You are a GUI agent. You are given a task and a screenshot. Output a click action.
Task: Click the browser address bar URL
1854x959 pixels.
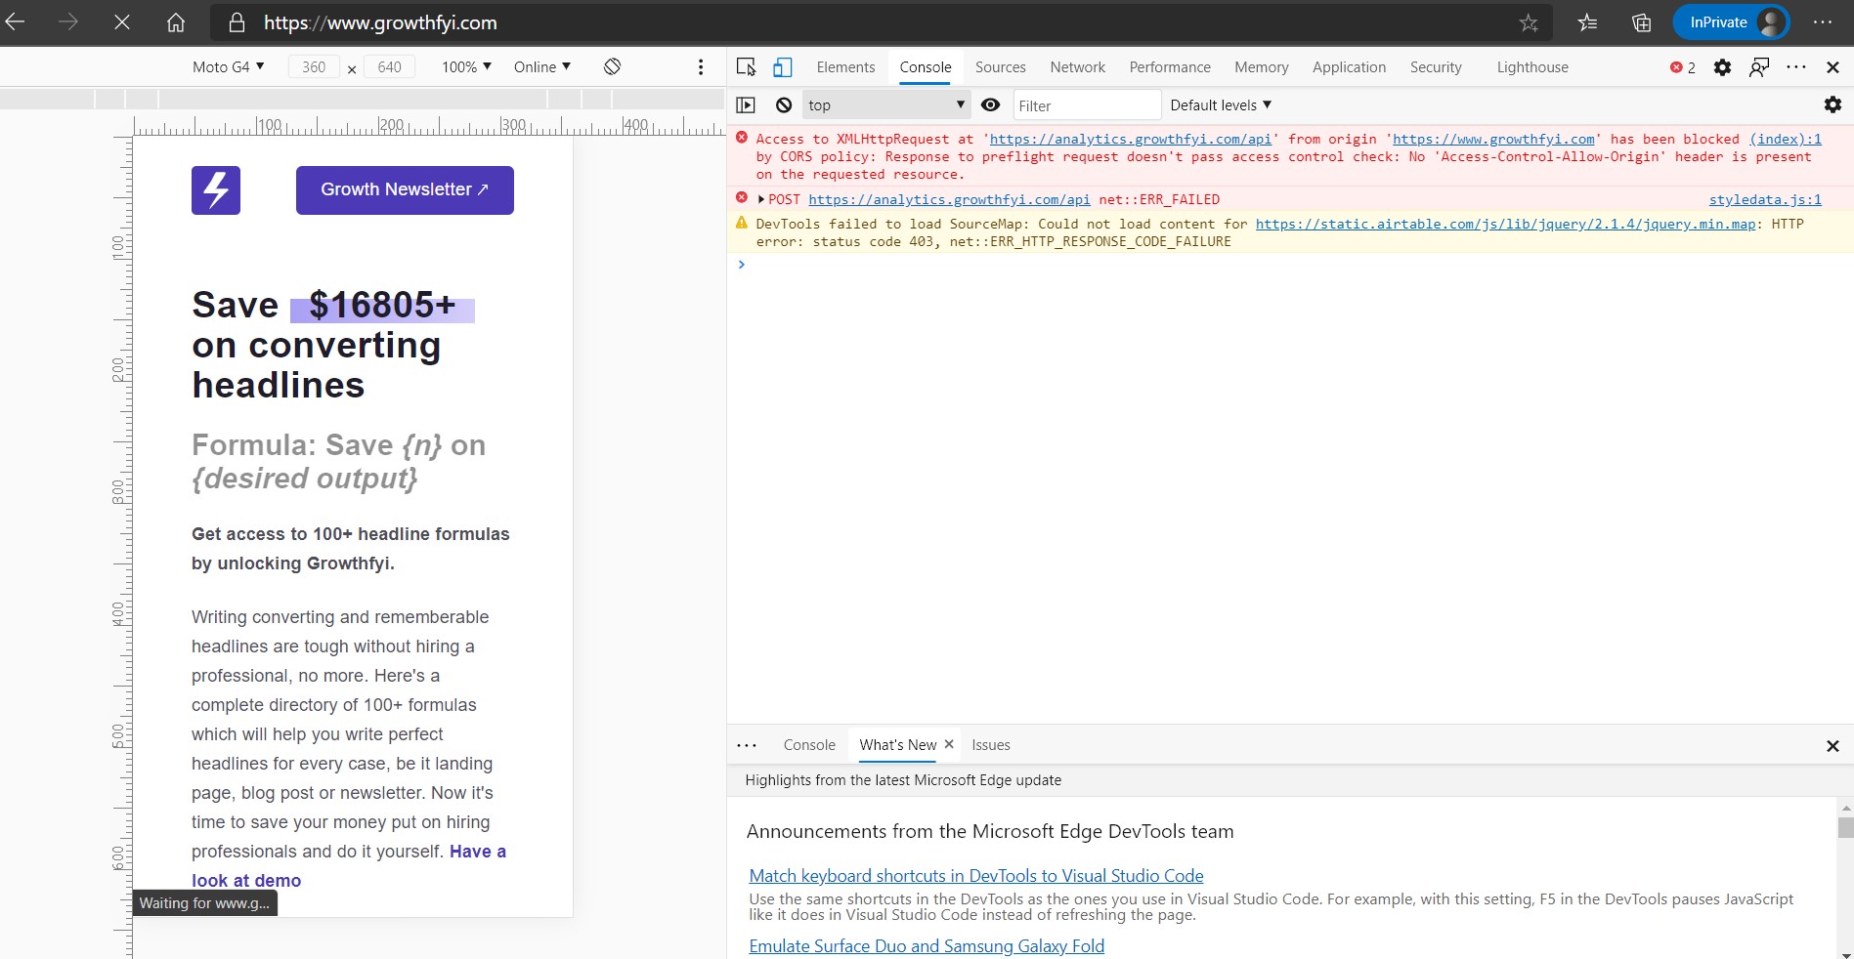pos(380,22)
